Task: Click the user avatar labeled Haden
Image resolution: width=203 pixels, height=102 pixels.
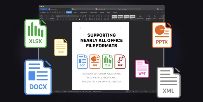Action: pyautogui.click(x=158, y=9)
